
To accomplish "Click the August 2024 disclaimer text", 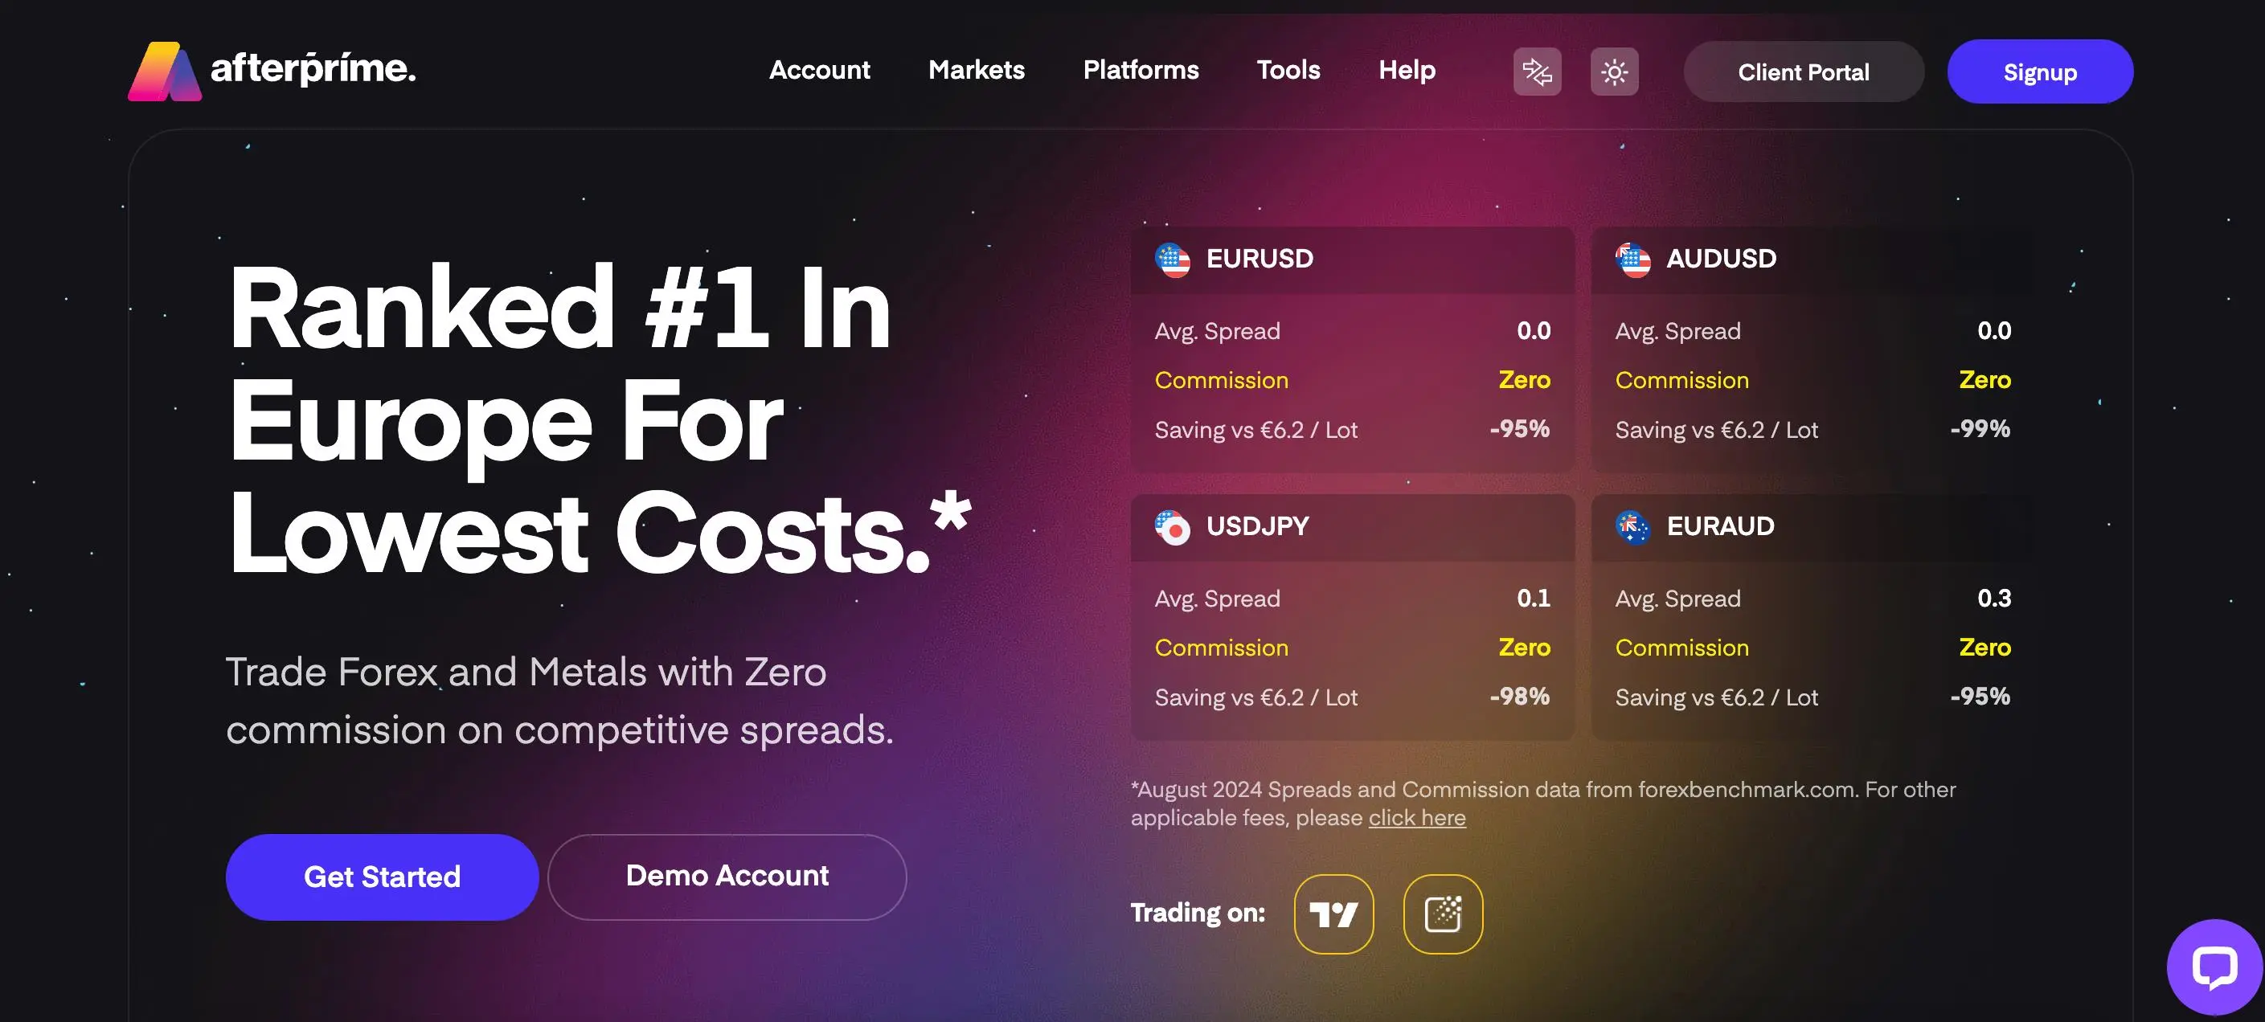I will (x=1543, y=803).
